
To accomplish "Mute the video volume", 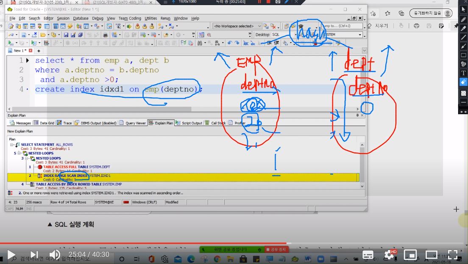I will pos(55,255).
